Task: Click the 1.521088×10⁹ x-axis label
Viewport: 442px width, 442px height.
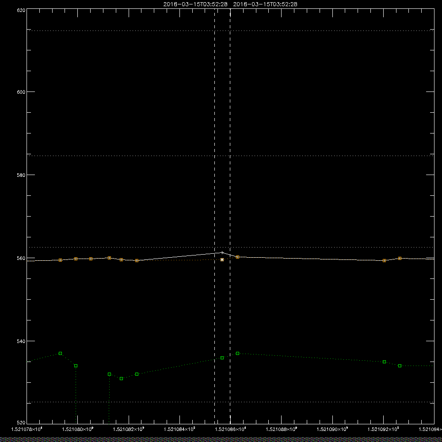Action: coord(282,429)
